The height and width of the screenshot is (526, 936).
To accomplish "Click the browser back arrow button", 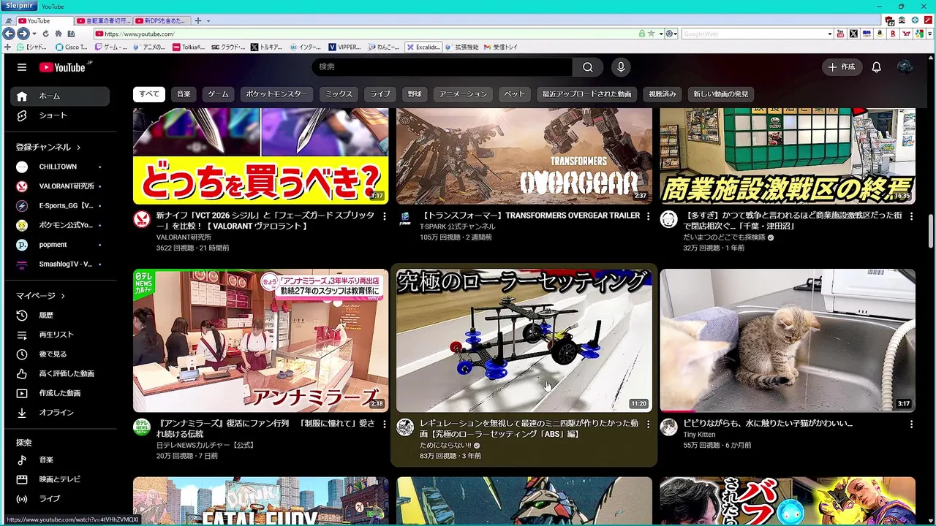I will point(9,34).
